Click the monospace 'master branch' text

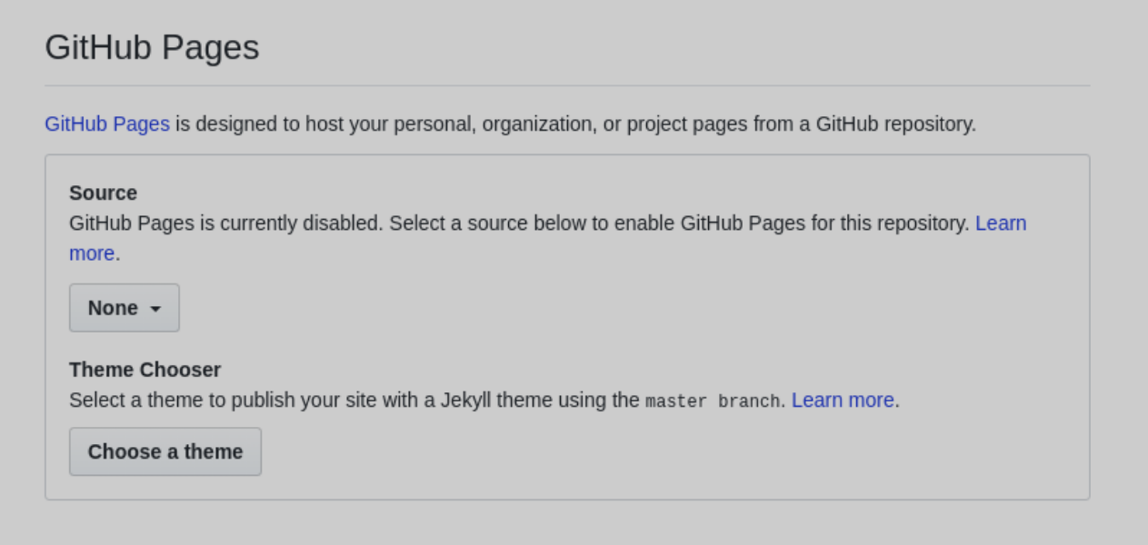pos(713,401)
